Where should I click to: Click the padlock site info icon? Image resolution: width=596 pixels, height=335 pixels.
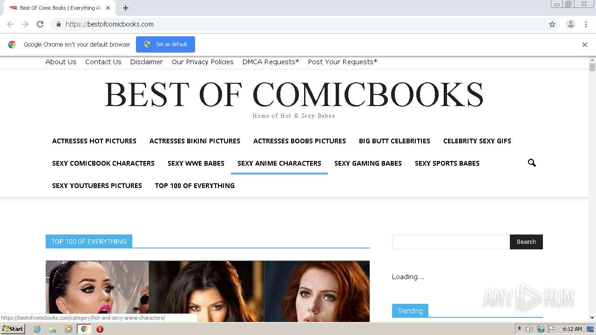pos(59,24)
